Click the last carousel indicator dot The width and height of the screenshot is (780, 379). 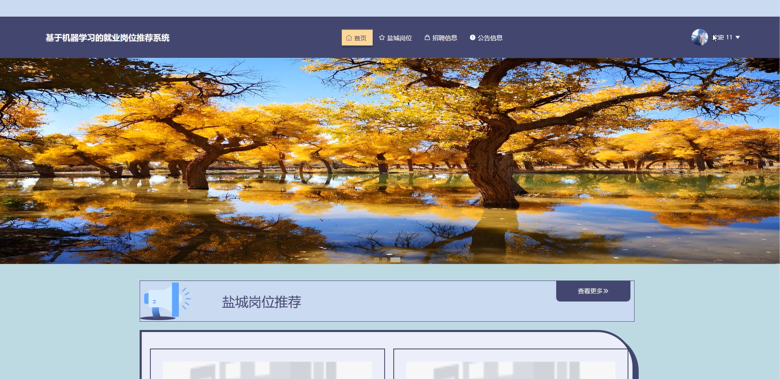pyautogui.click(x=396, y=260)
